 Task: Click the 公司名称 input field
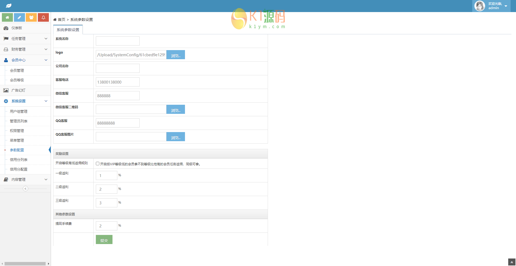(x=118, y=68)
